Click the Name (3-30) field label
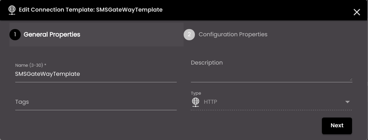368x140 pixels. point(30,65)
